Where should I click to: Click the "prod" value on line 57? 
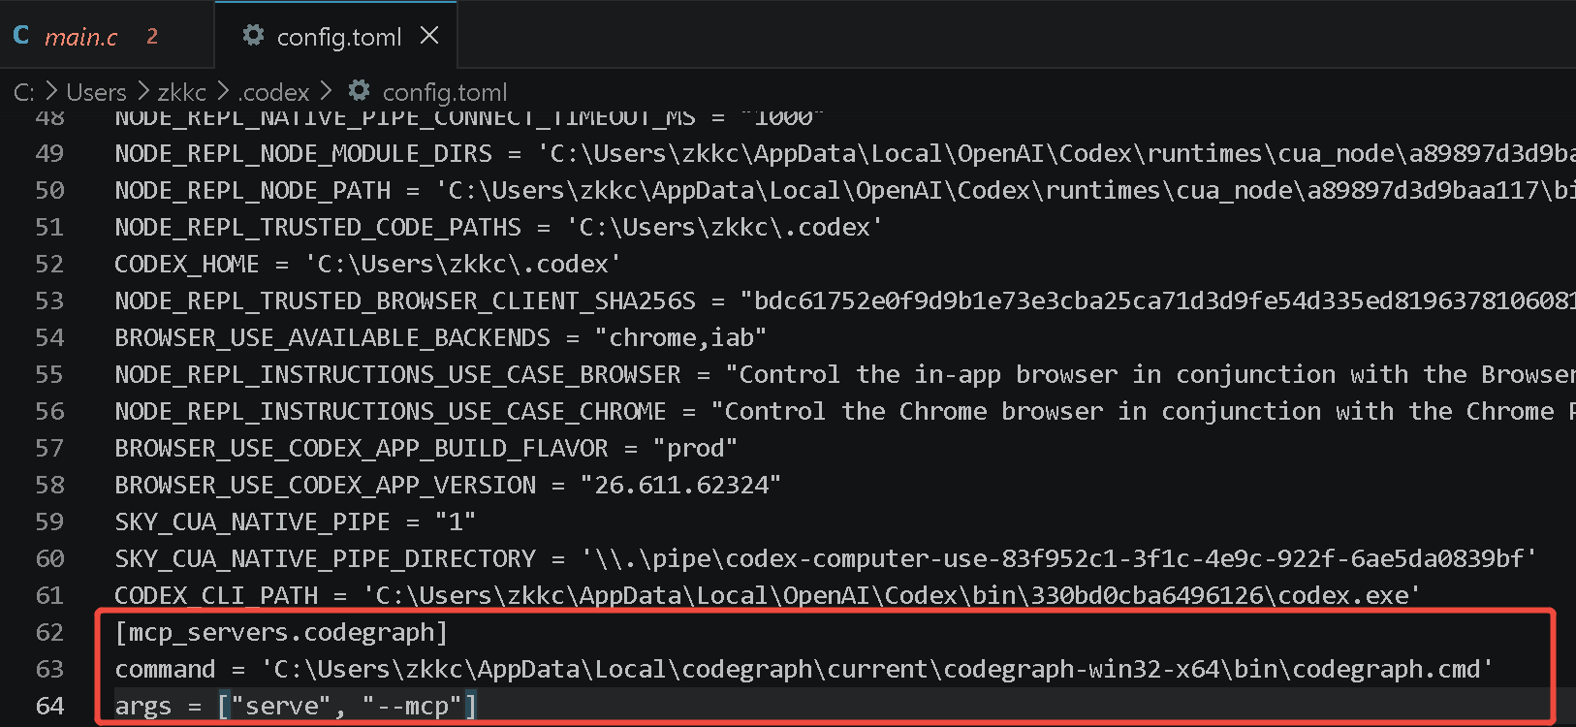click(695, 448)
